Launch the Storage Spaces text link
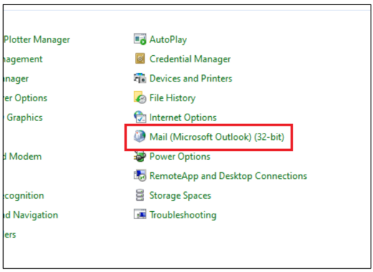The image size is (373, 272). [x=180, y=196]
